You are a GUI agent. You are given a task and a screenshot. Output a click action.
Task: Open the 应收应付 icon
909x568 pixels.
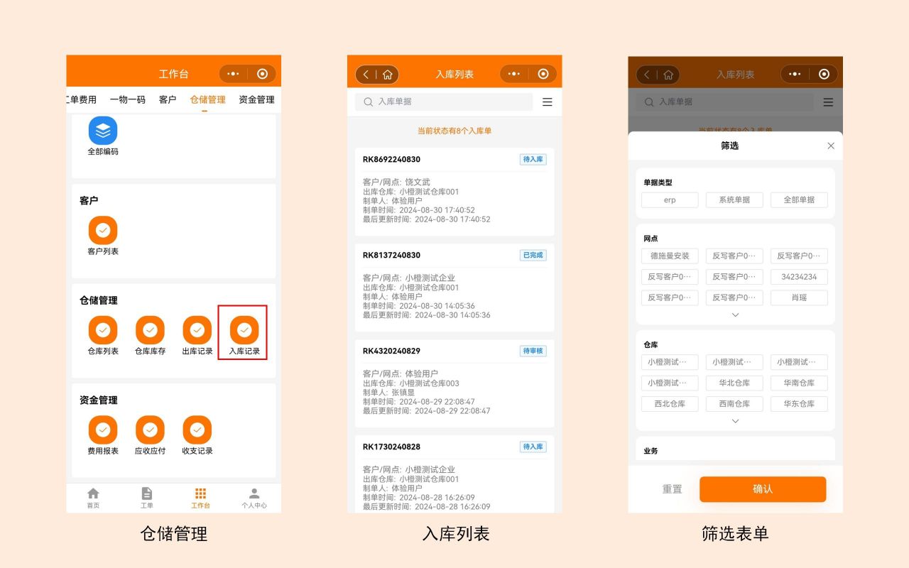click(x=150, y=430)
